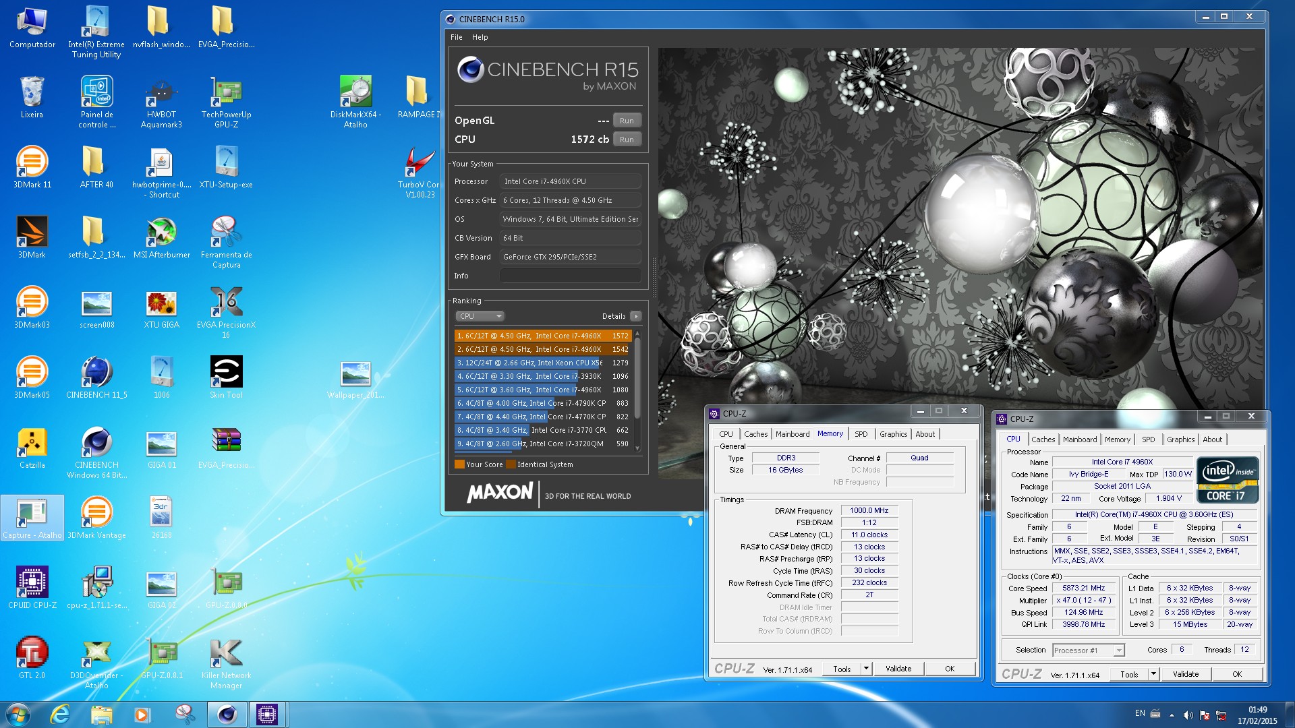Open Internet Explorer from taskbar
Viewport: 1295px width, 728px height.
[60, 714]
